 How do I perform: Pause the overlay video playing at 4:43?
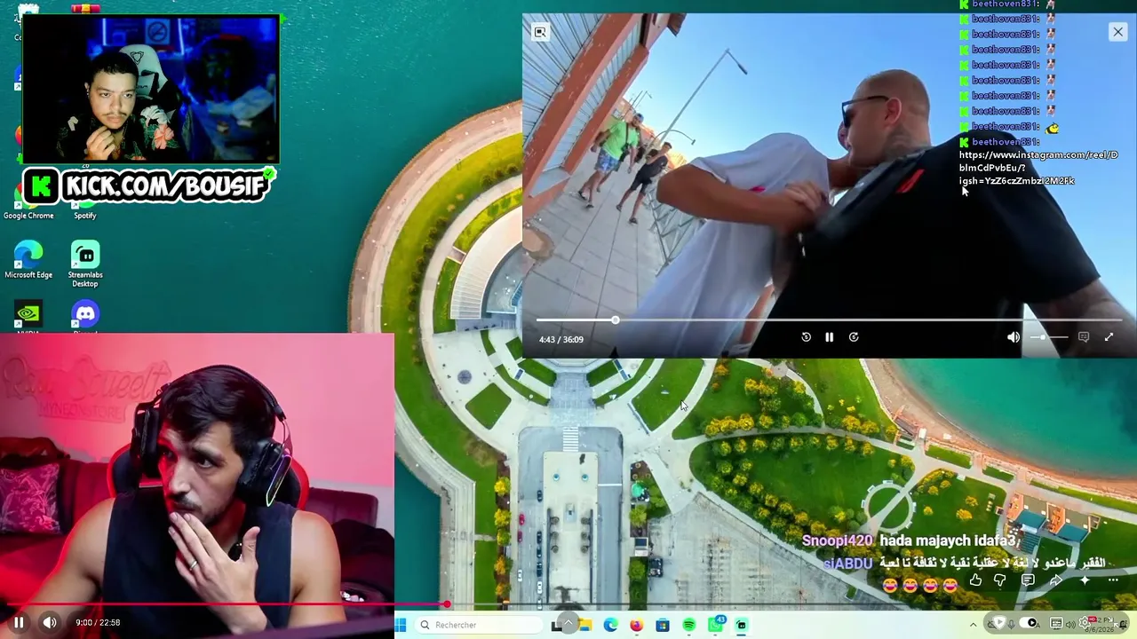830,337
